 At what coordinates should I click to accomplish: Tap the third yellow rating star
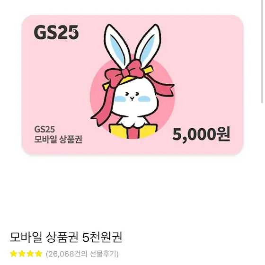30,254
